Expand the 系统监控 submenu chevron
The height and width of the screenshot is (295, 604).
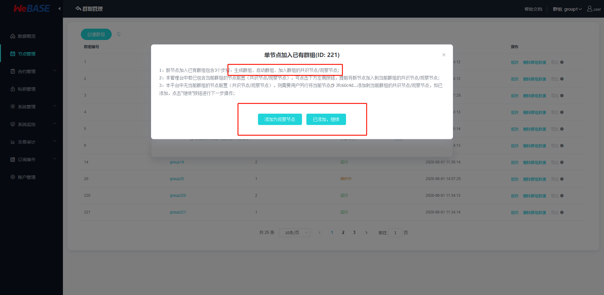(x=55, y=123)
